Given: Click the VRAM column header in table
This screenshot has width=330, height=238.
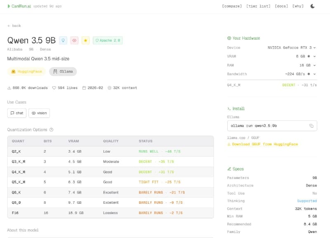Looking at the screenshot, I should click(x=73, y=141).
